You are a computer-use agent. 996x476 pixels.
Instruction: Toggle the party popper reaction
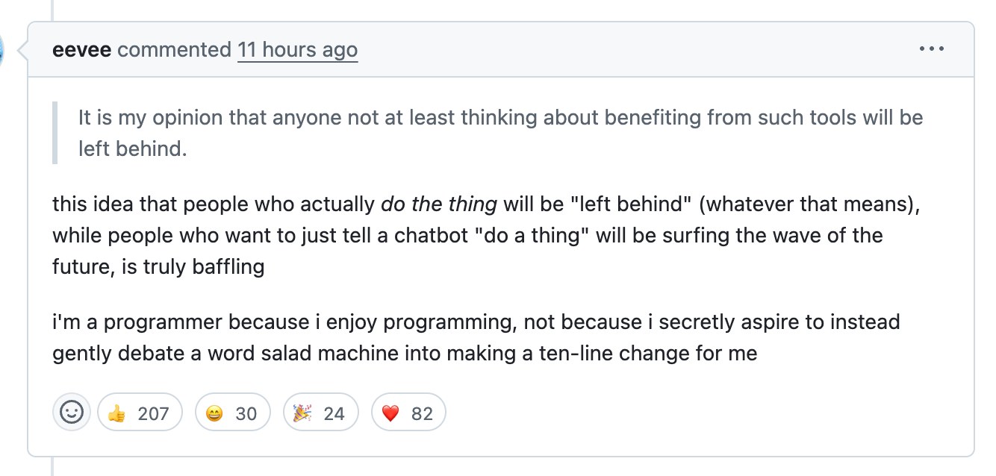[x=320, y=413]
